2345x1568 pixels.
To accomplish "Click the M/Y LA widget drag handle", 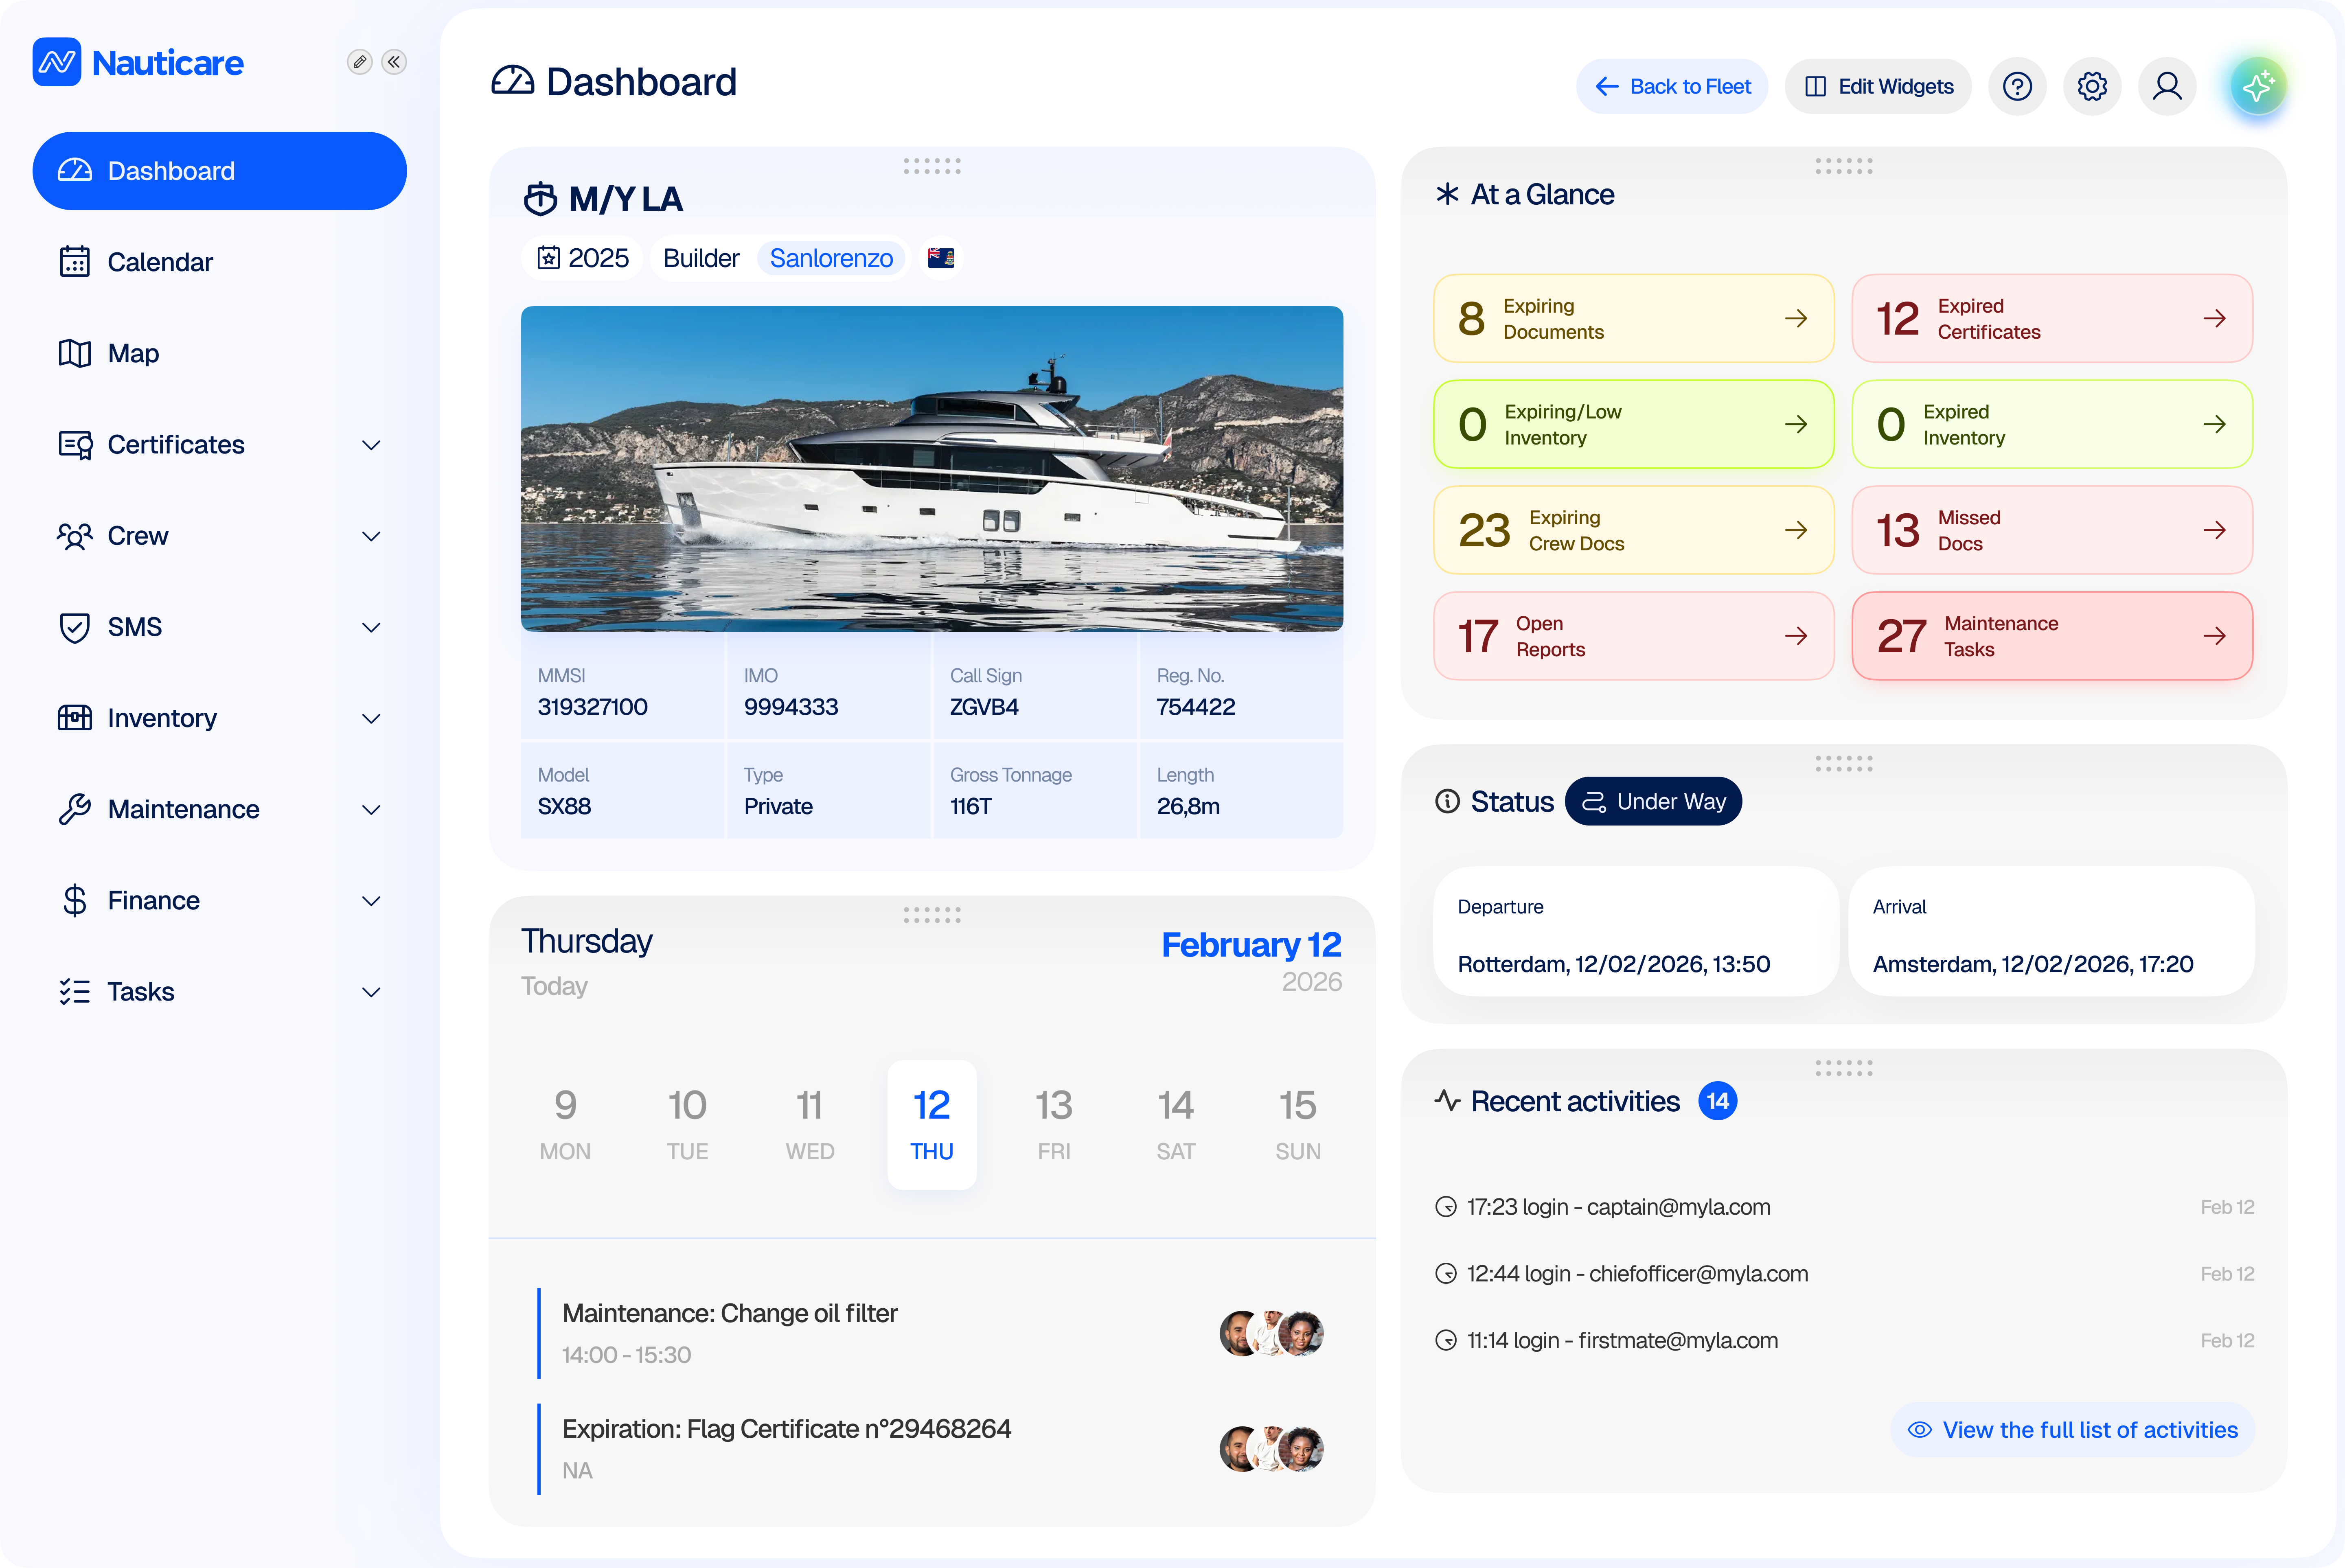I will pos(931,166).
